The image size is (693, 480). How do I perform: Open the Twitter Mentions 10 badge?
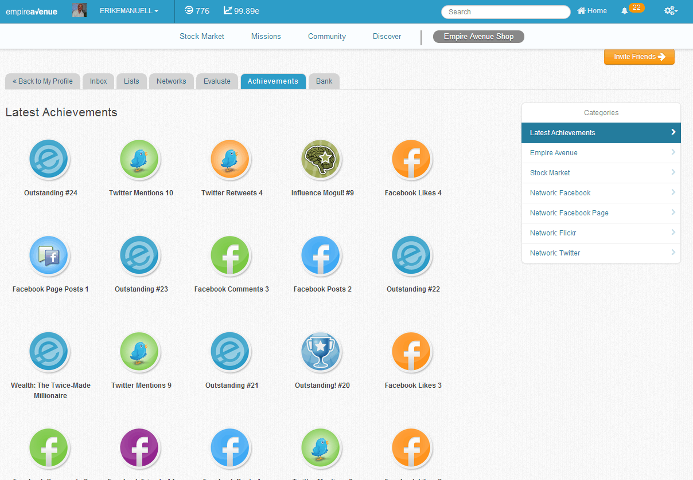click(140, 159)
